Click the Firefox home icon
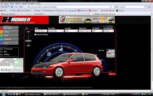The width and height of the screenshot is (153, 96). (20, 7)
